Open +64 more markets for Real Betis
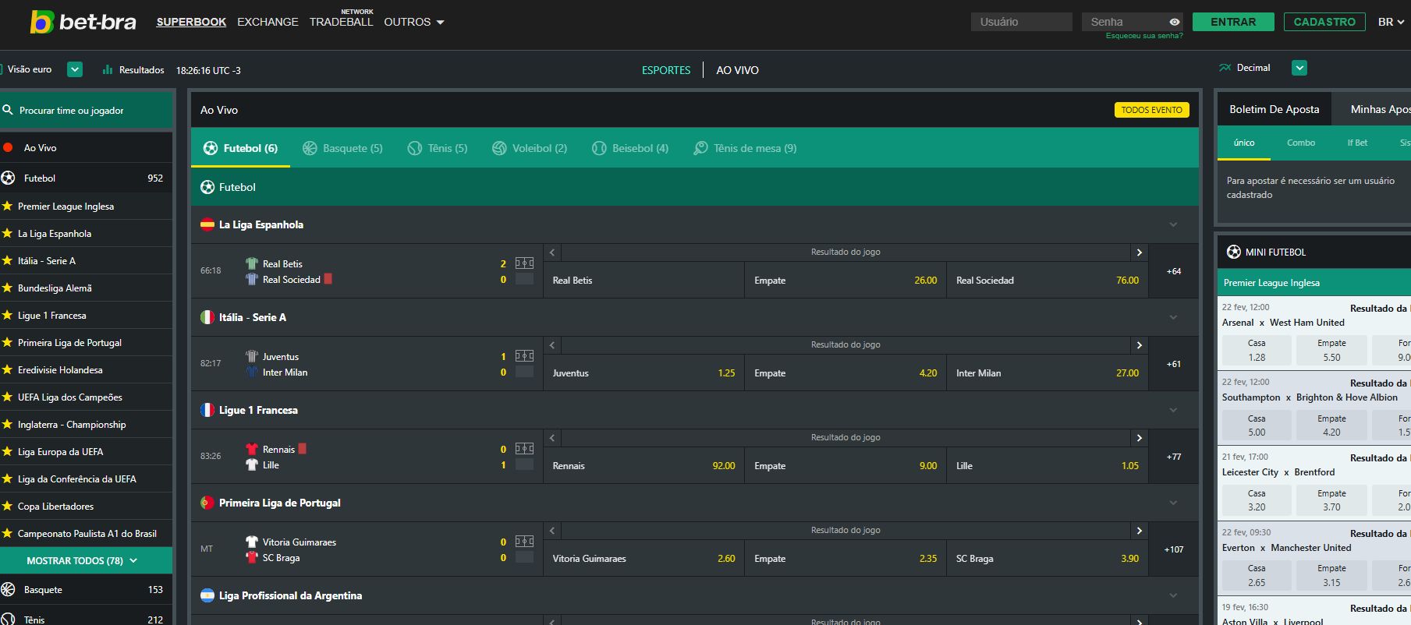 pos(1174,271)
